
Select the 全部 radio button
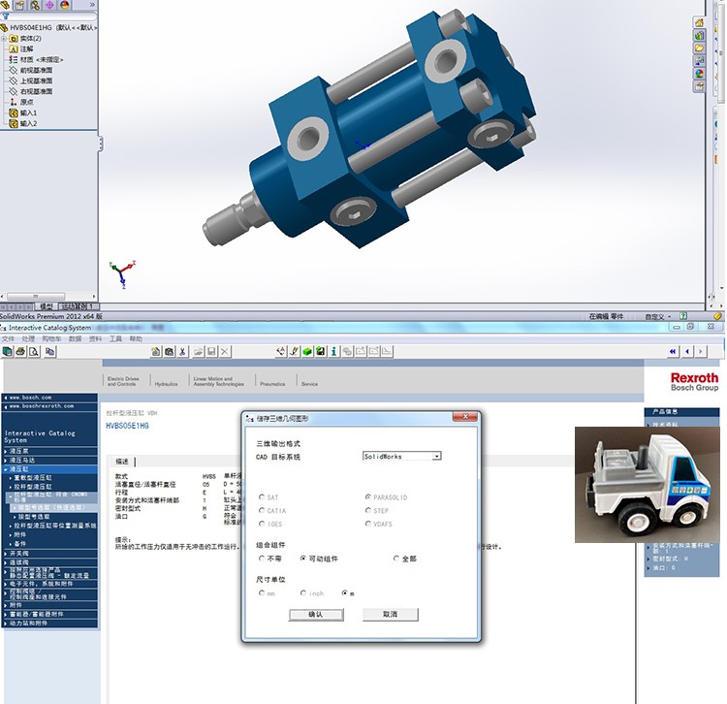(x=395, y=559)
